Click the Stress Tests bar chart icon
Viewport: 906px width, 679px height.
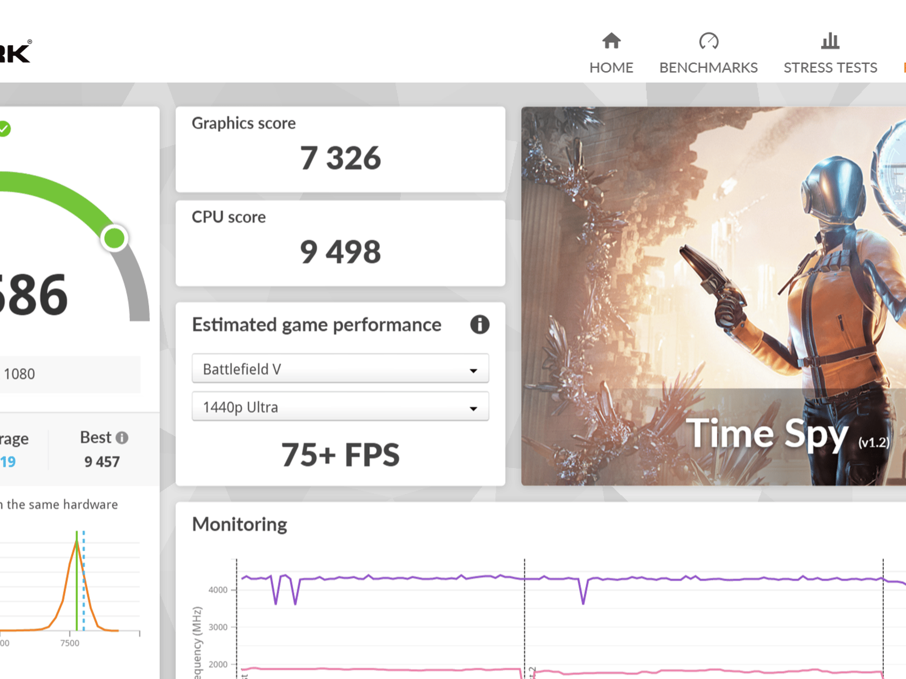click(830, 41)
